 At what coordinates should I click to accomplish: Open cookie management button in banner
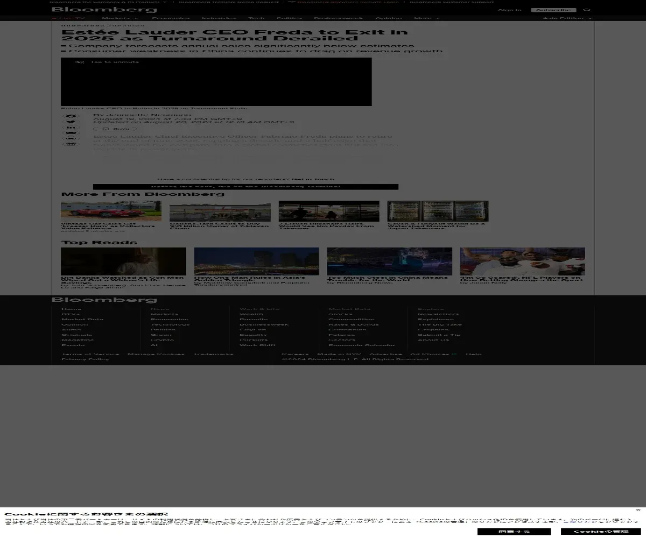(601, 532)
